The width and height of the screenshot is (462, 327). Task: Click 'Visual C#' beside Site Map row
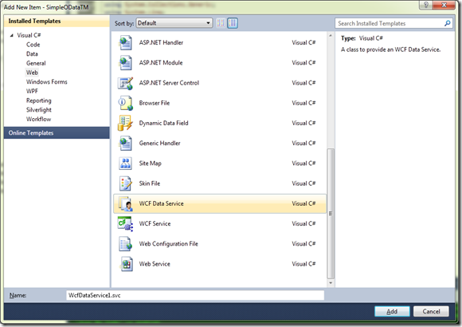[303, 163]
